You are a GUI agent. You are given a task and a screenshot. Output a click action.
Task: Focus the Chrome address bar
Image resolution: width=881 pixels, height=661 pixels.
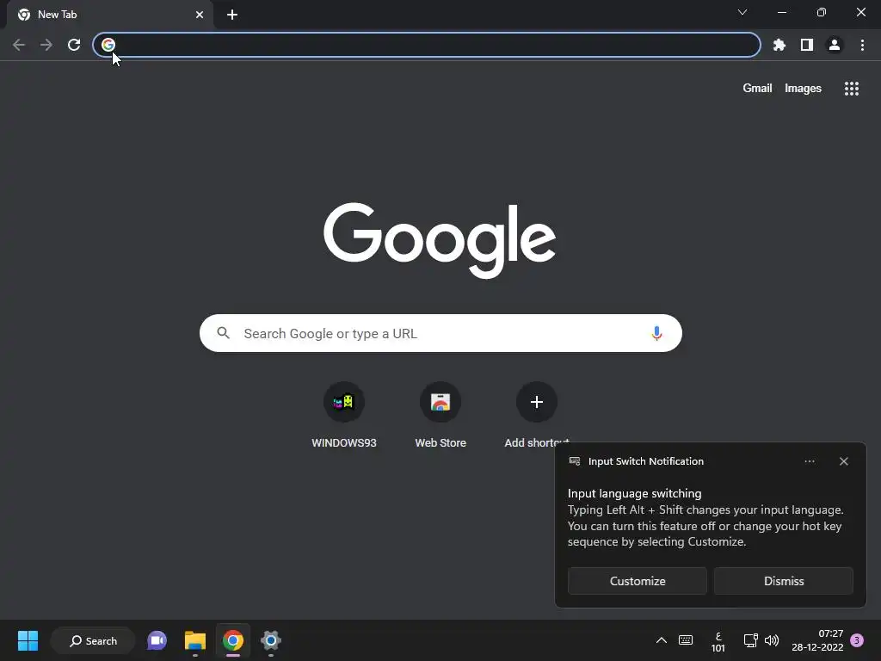[x=427, y=45]
